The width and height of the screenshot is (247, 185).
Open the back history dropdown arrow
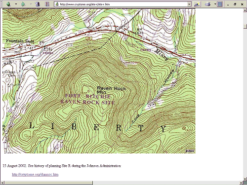[16, 4]
